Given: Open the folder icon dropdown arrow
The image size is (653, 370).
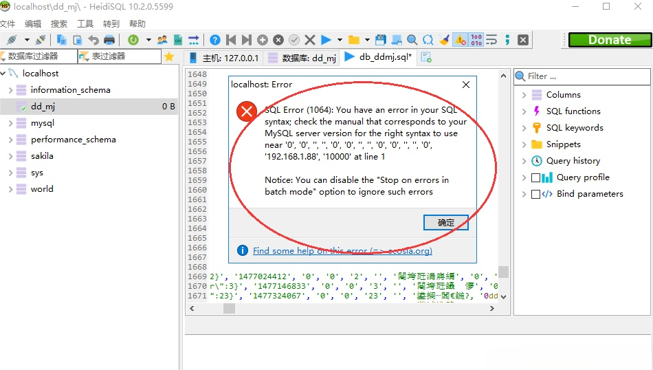Looking at the screenshot, I should click(x=367, y=40).
